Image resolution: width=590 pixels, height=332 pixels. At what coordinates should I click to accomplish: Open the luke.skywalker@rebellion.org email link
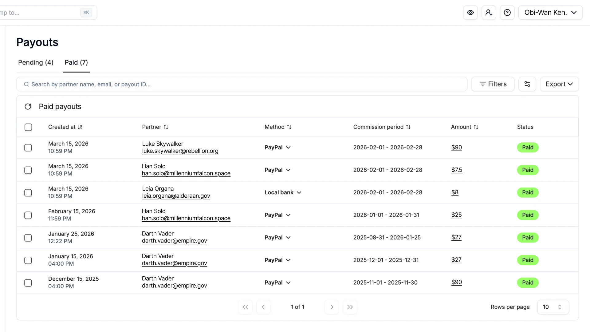[x=180, y=151]
